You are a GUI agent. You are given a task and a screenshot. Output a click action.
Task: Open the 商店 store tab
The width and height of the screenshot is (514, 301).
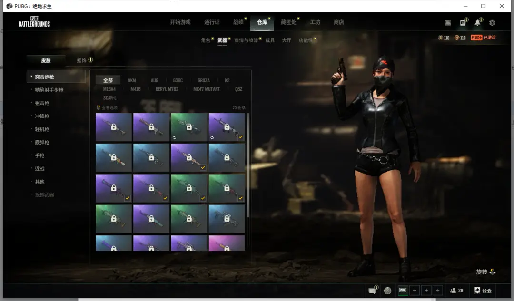coord(339,22)
